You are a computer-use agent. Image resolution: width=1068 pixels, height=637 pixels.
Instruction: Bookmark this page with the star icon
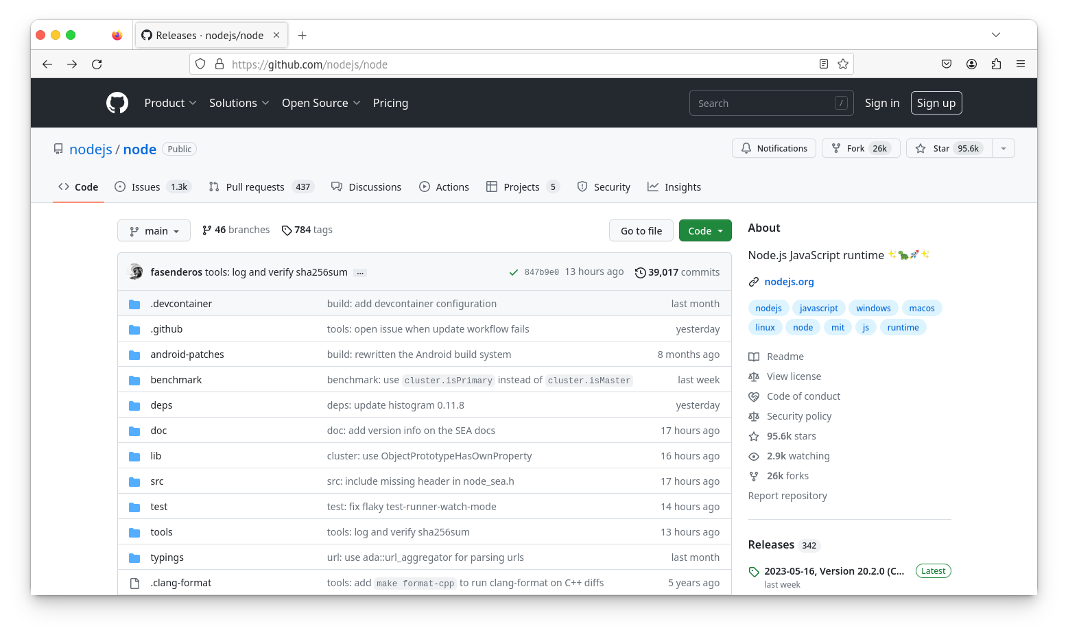click(x=843, y=64)
